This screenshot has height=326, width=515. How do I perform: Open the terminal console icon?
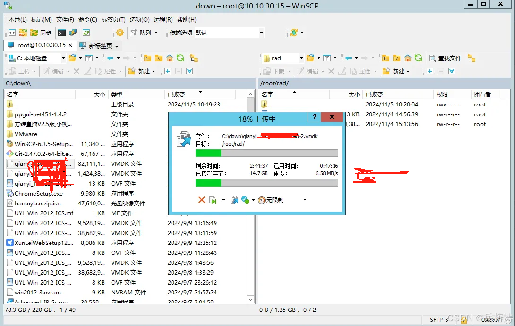point(61,33)
